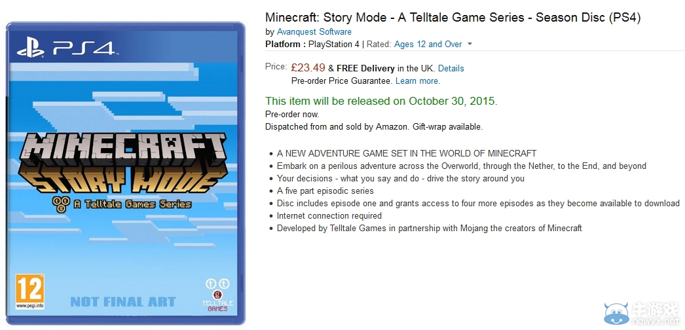
Task: Click the 'A five part episodic series' bullet
Action: [325, 191]
